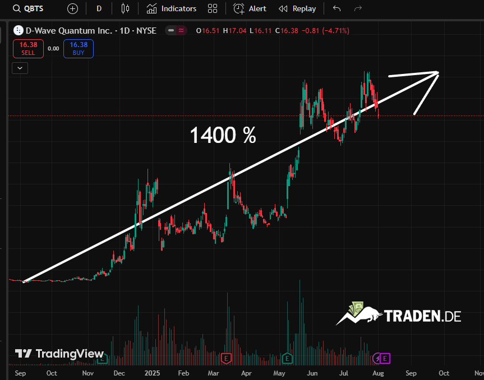Click the 0.00 spread value

pos(53,48)
